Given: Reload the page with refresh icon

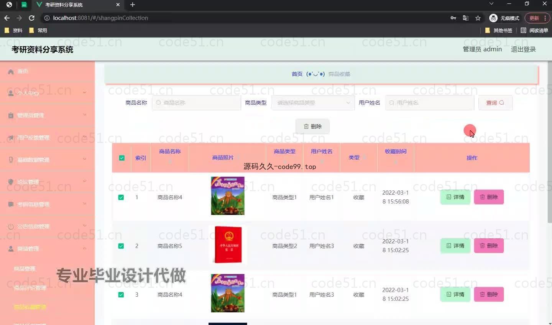Looking at the screenshot, I should point(31,18).
